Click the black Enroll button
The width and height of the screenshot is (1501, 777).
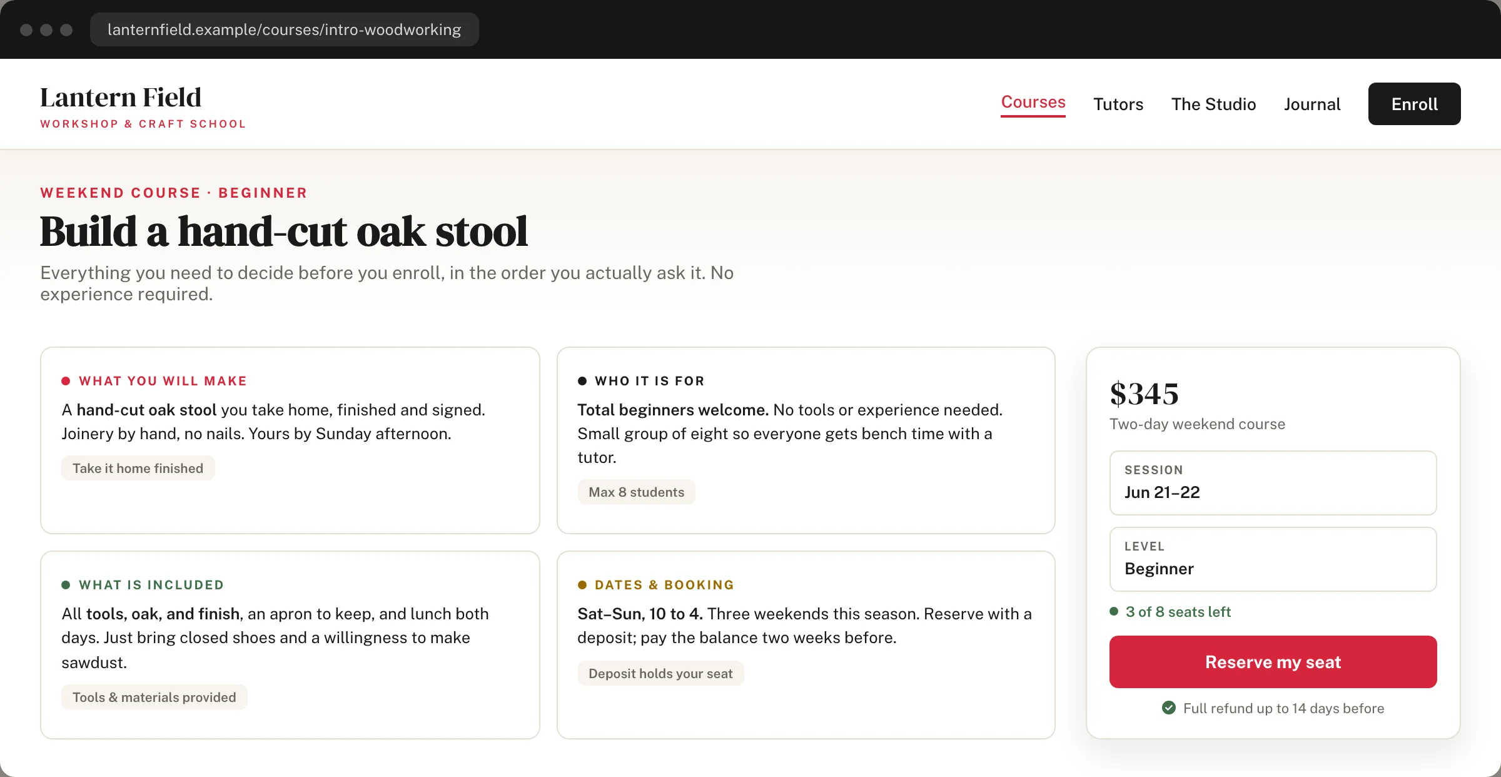[x=1414, y=104]
